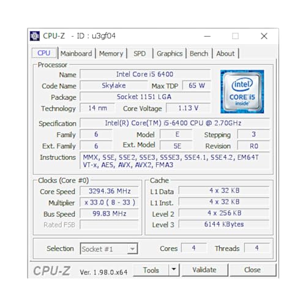Click the CPU-Z app icon in title bar
Image resolution: width=306 pixels, height=306 pixels.
[x=35, y=36]
